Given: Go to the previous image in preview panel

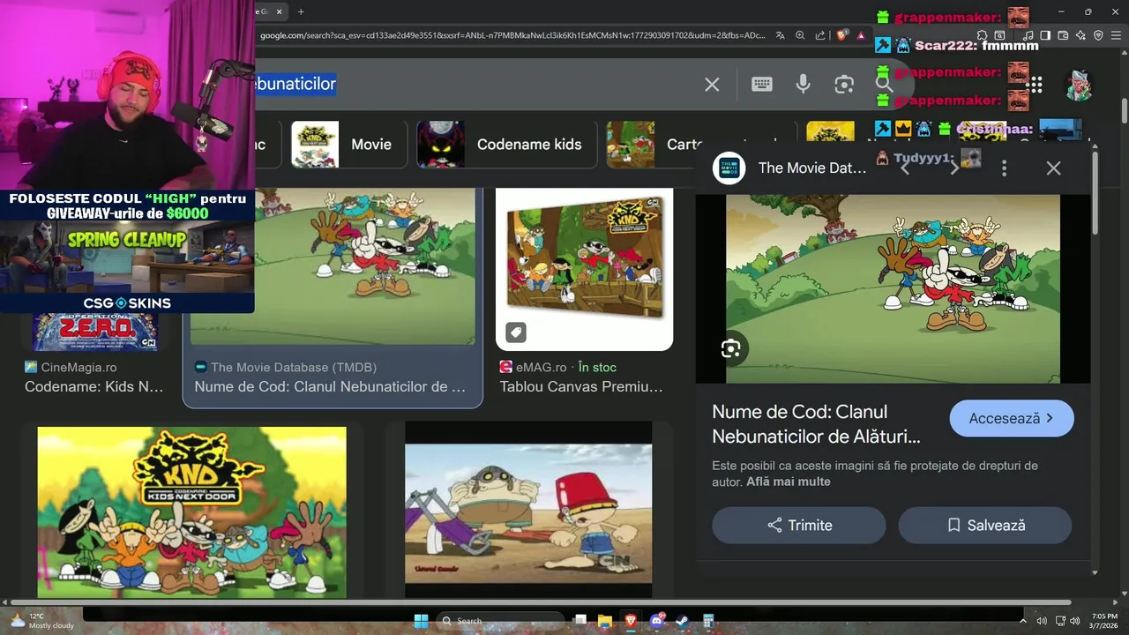Looking at the screenshot, I should pos(905,168).
